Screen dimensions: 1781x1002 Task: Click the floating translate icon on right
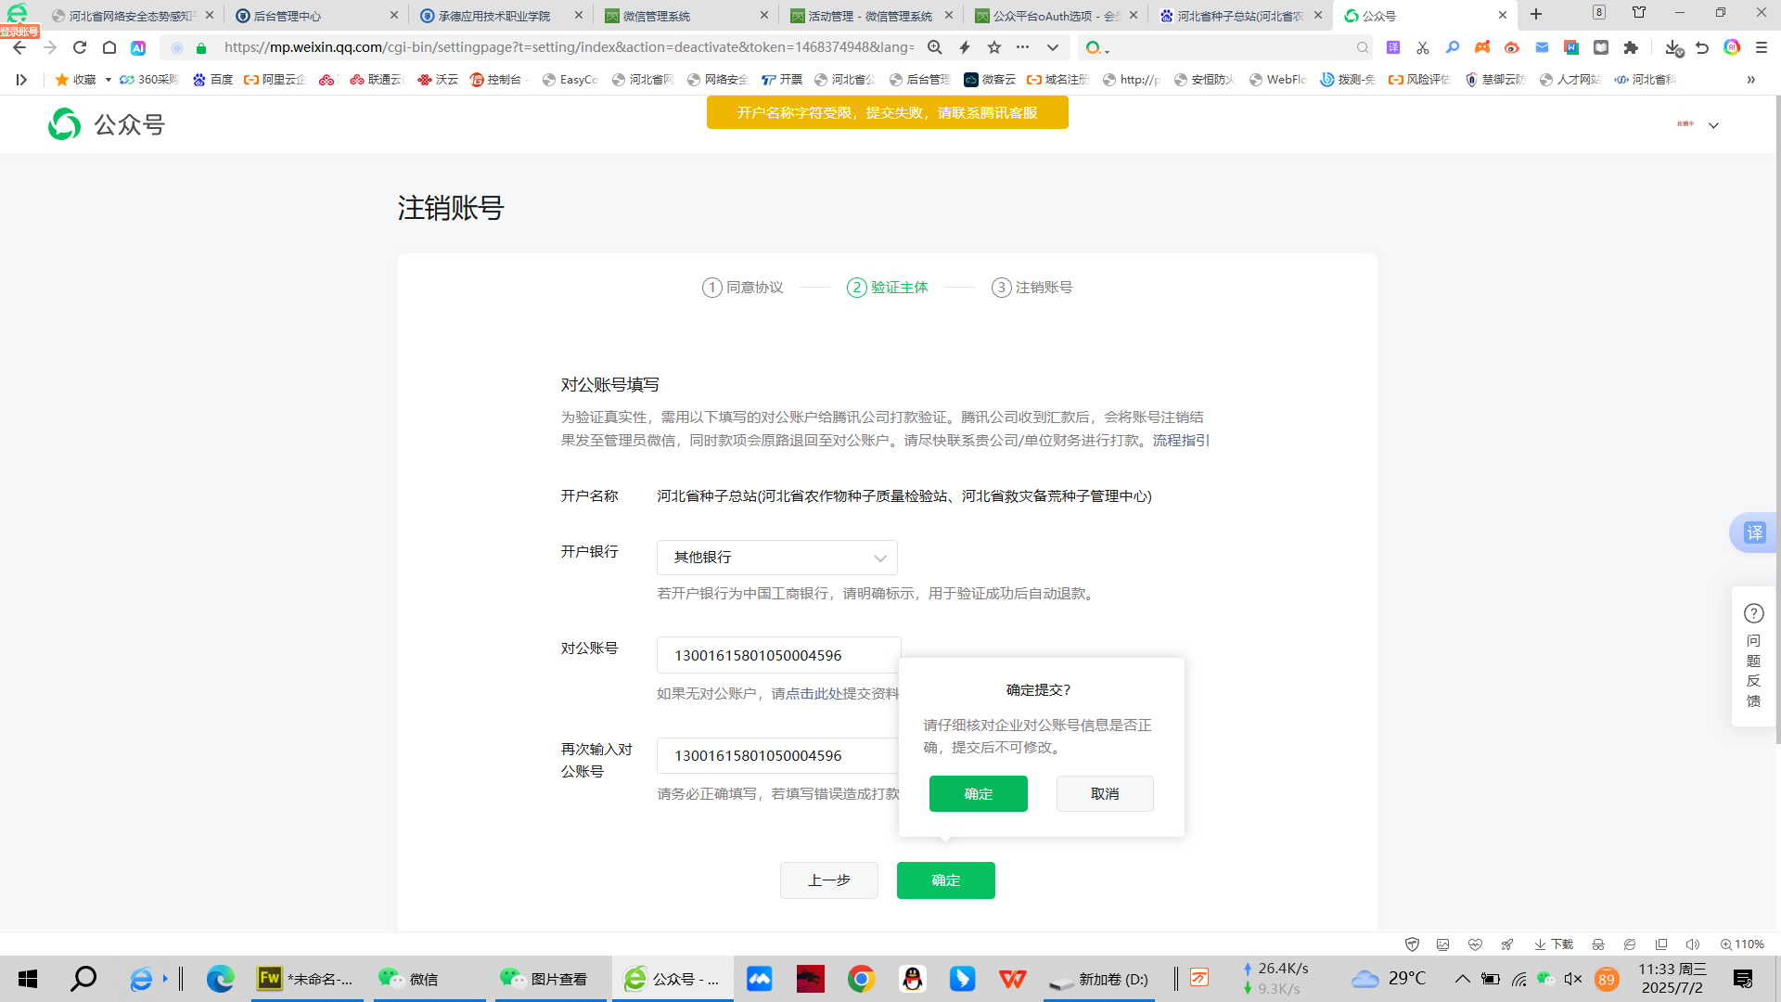1754,533
